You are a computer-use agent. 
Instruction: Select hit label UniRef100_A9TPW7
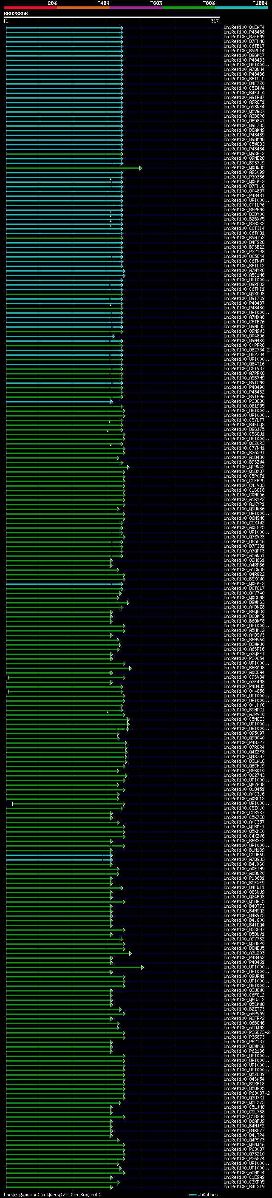coord(244,98)
